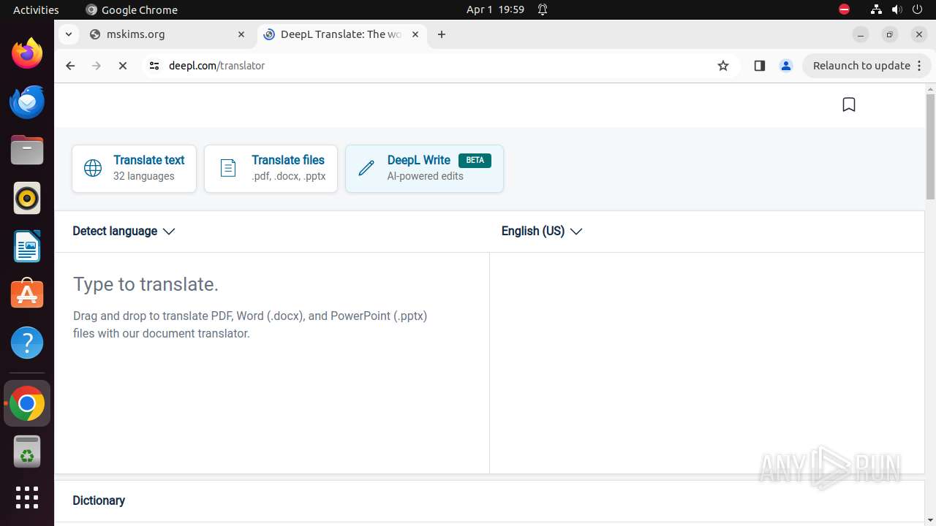
Task: Click the browser forward arrow
Action: point(97,66)
